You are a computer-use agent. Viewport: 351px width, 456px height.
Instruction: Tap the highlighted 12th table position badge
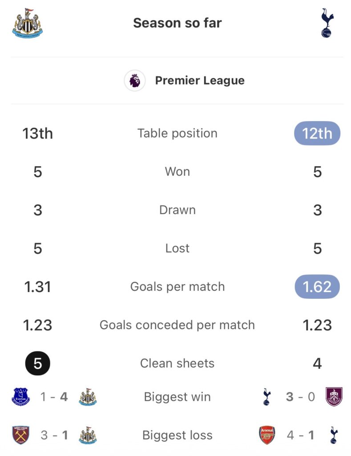coord(317,133)
